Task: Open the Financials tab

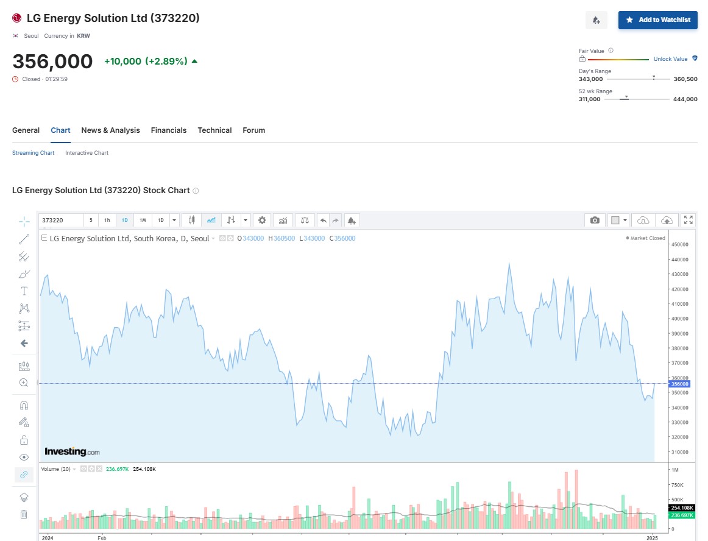Action: [168, 130]
